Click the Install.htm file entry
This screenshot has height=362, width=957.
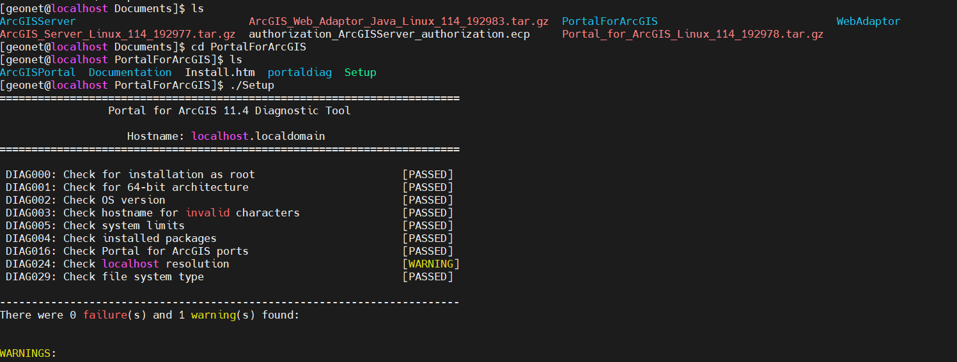point(220,73)
